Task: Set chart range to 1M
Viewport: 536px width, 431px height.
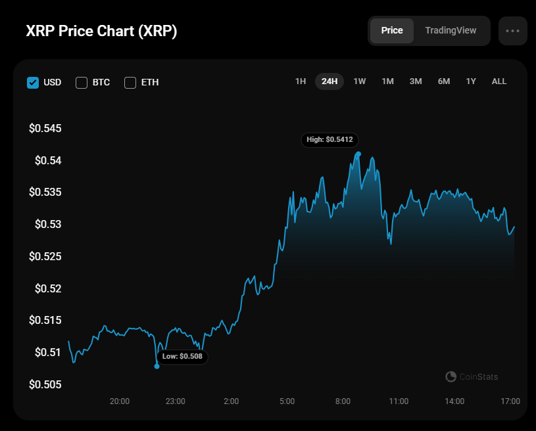Action: pyautogui.click(x=388, y=81)
